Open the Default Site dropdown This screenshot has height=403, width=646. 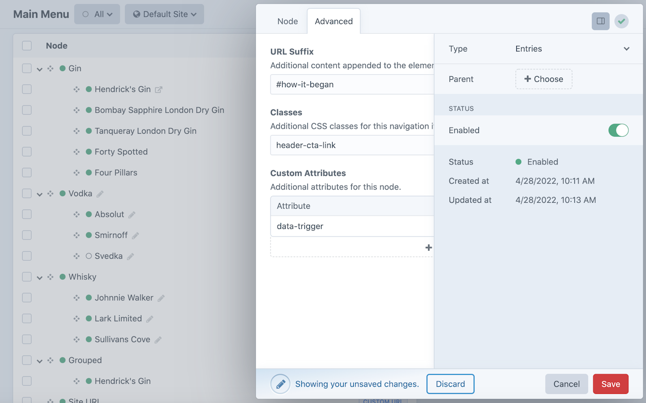click(165, 14)
